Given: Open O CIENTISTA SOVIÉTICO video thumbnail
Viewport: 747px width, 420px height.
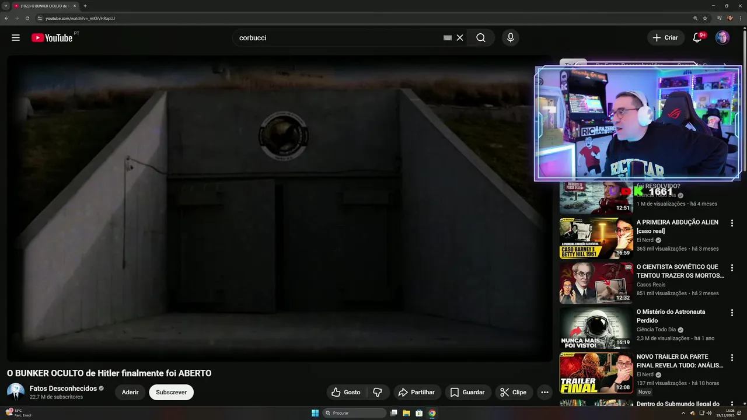Looking at the screenshot, I should [x=596, y=283].
